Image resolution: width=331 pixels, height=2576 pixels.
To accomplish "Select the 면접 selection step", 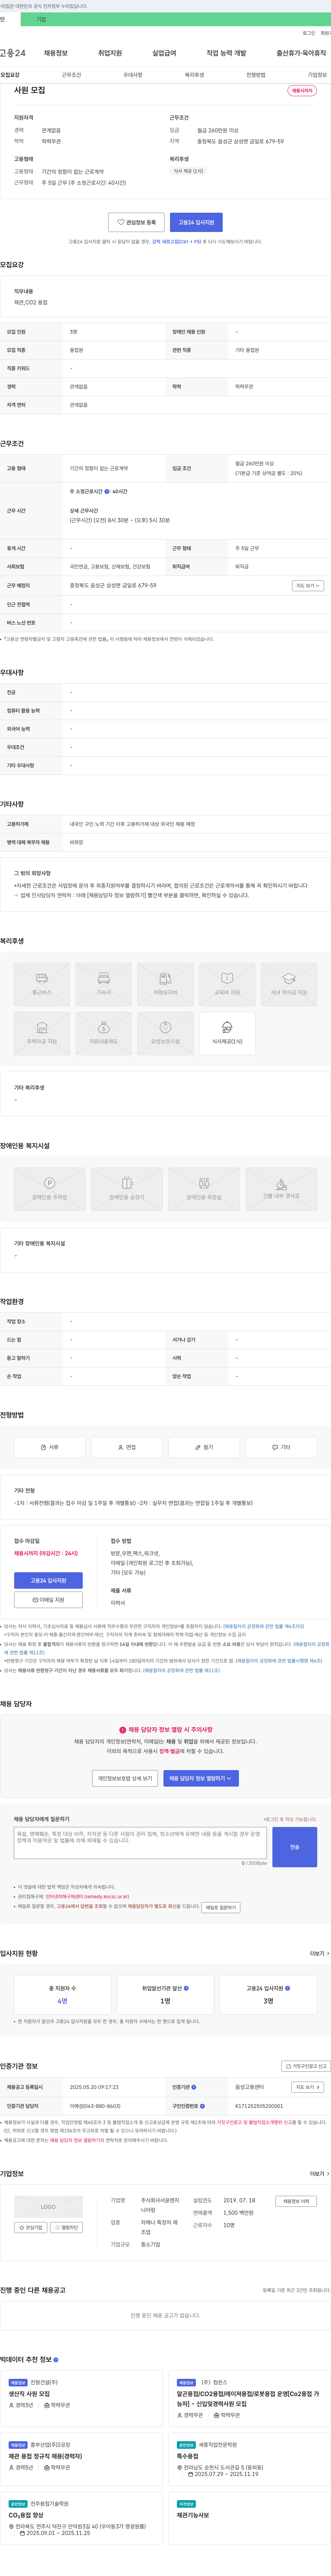I will (127, 1447).
